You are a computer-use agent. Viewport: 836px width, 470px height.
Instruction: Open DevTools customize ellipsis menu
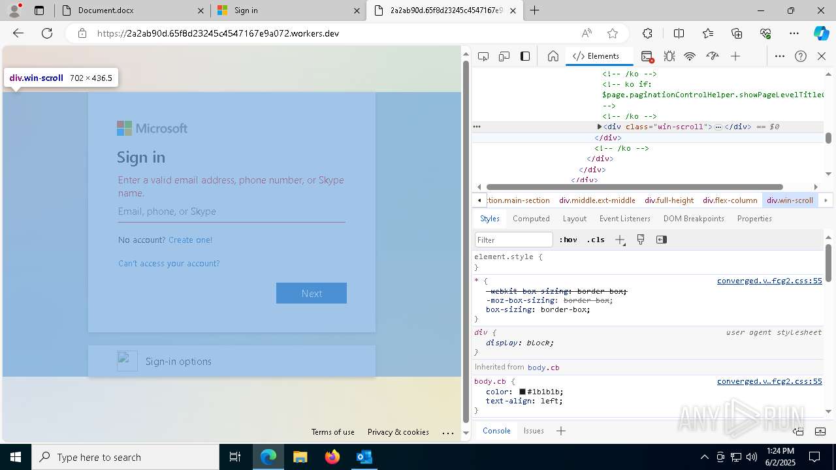(780, 56)
